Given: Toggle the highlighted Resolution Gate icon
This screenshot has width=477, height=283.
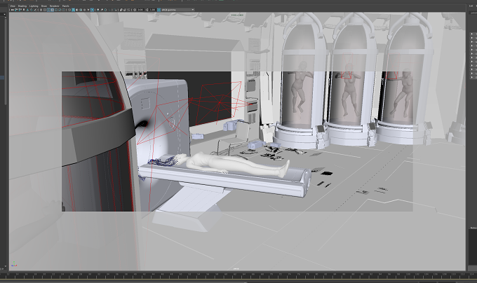Looking at the screenshot, I should [48, 10].
